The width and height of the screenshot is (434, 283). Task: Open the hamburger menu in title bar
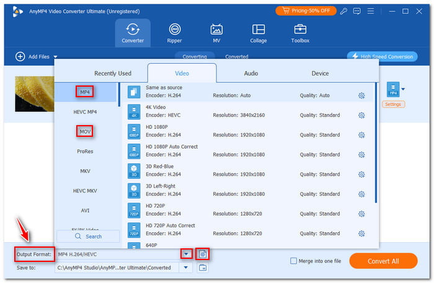pos(371,11)
